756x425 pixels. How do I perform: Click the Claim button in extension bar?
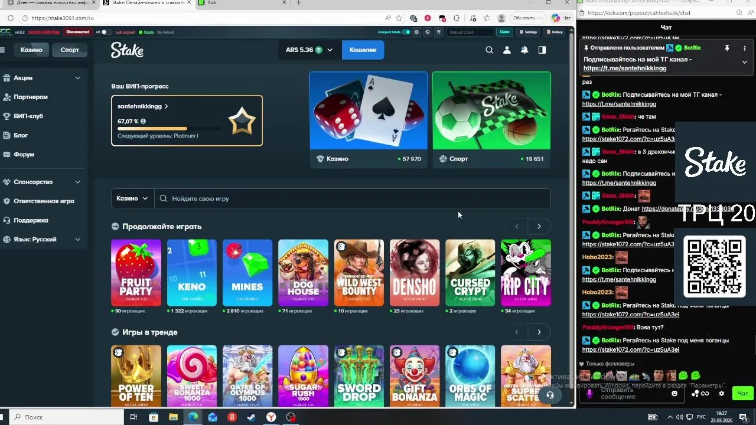point(504,32)
